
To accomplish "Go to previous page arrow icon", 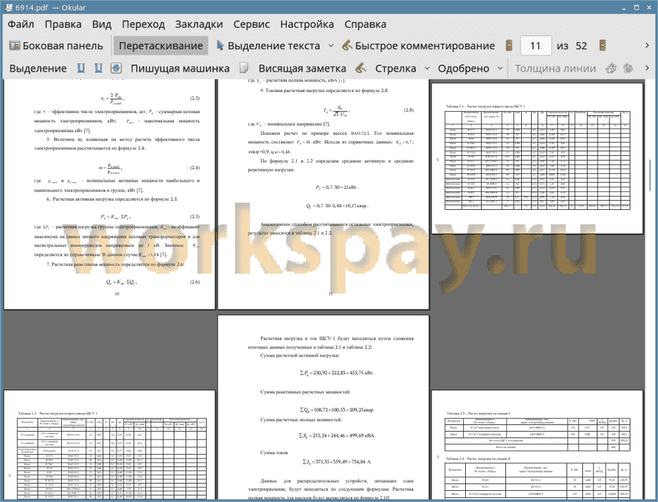I will [x=509, y=46].
